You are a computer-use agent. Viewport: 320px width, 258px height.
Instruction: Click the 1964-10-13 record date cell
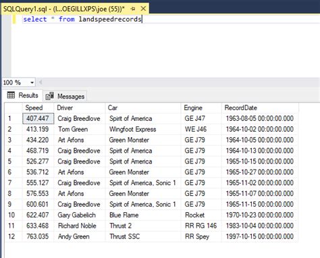tap(260, 151)
